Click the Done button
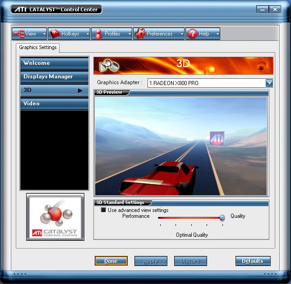Viewport: 291px width, 284px height. [x=111, y=261]
